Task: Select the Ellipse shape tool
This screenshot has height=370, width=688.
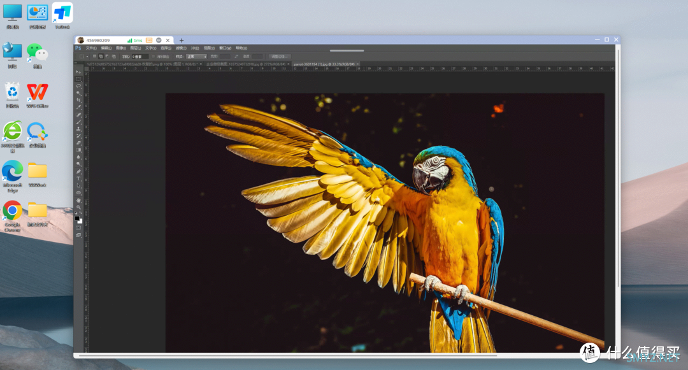Action: 78,192
